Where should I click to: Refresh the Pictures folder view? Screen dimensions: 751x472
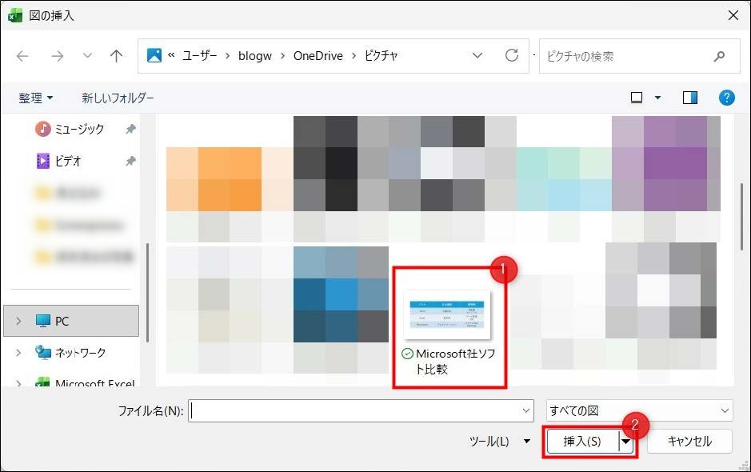(512, 56)
